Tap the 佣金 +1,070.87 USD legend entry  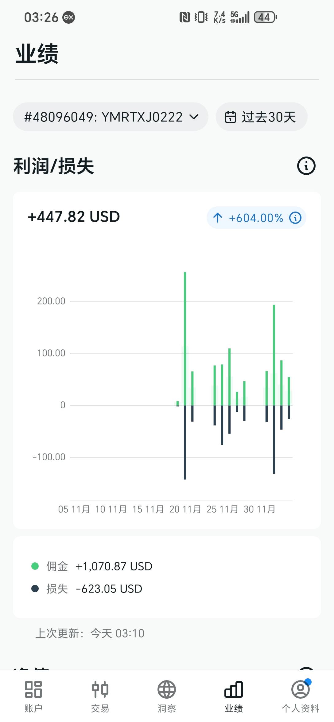pyautogui.click(x=99, y=566)
